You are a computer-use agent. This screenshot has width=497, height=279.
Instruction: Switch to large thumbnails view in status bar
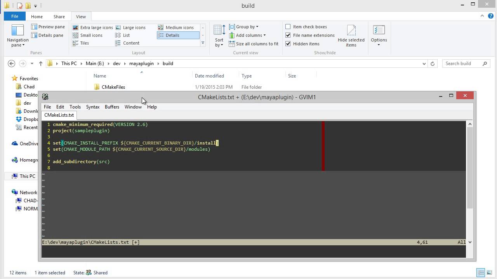coord(489,273)
